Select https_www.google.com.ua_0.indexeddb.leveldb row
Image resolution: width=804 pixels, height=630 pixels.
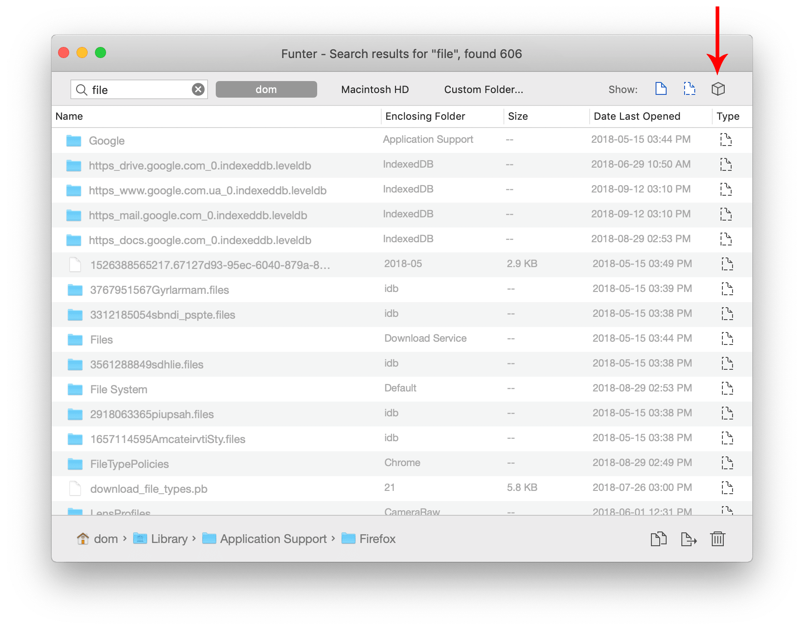(x=402, y=190)
